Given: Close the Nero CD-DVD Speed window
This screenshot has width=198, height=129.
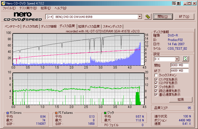Looking at the screenshot, I should 194,3.
